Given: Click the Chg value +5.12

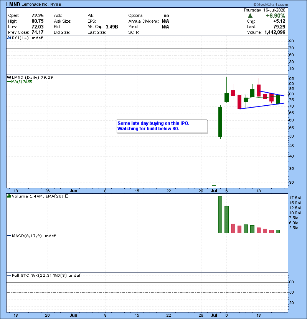Looking at the screenshot, I should 279,21.
